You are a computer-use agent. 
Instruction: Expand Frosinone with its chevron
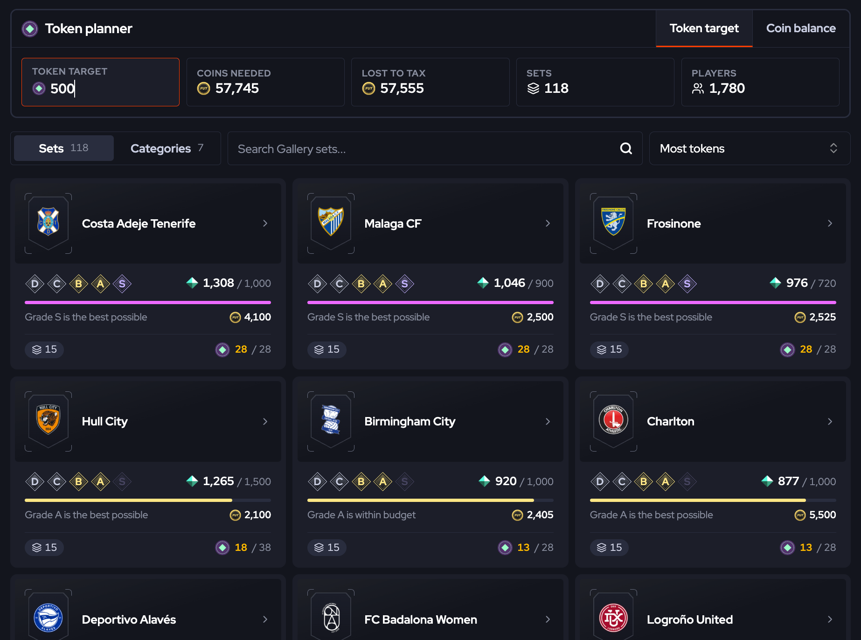830,223
